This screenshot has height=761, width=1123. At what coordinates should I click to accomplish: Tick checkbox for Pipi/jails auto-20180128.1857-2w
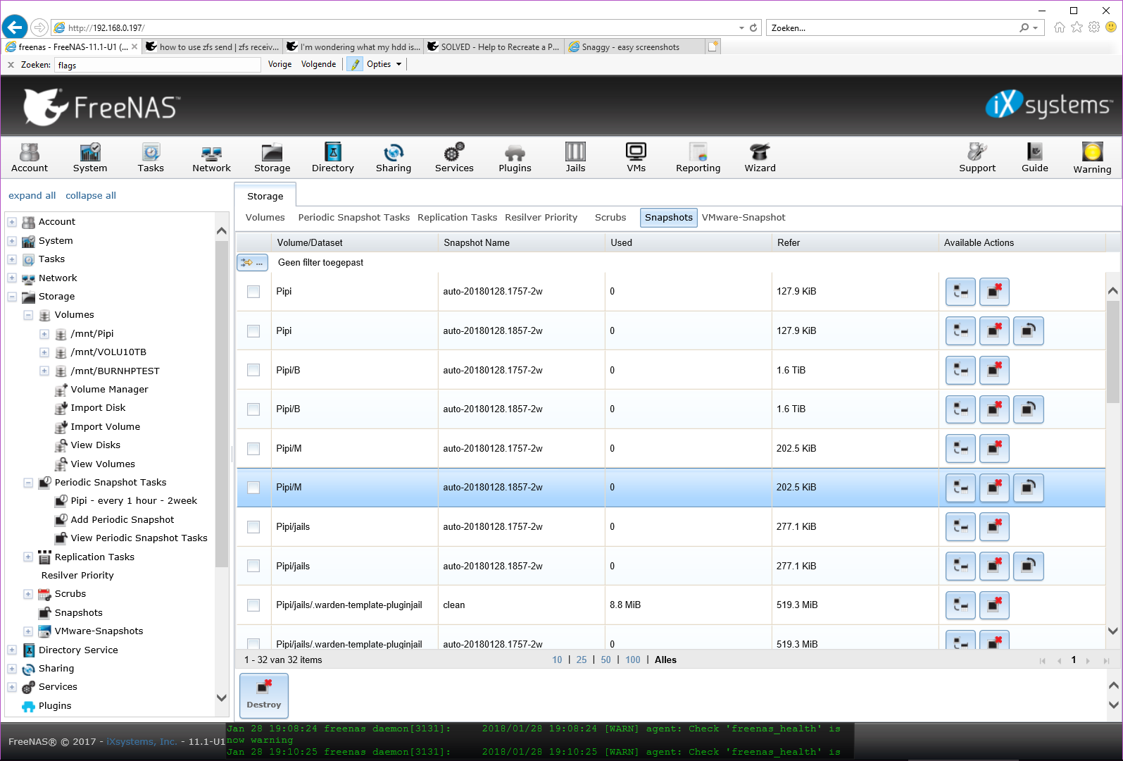(253, 566)
